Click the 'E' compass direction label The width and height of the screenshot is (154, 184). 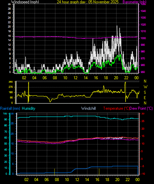click(145, 97)
